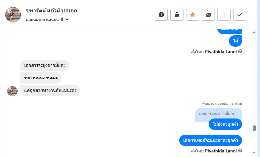The width and height of the screenshot is (260, 157).
Task: Open จุฑารัตน์ แก้วฝ่ายนอก header profile picture
Action: (x=13, y=15)
